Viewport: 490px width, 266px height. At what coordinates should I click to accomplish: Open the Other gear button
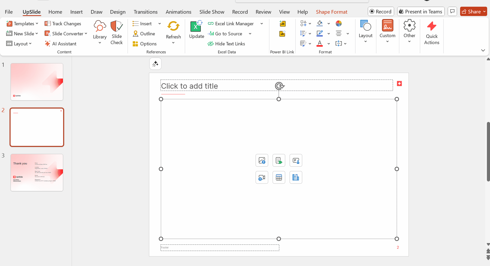tap(409, 31)
